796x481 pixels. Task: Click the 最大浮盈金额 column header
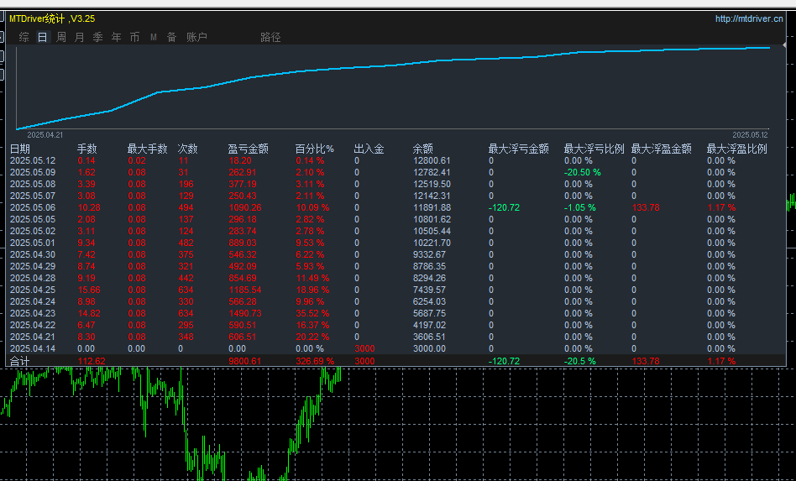click(x=662, y=149)
